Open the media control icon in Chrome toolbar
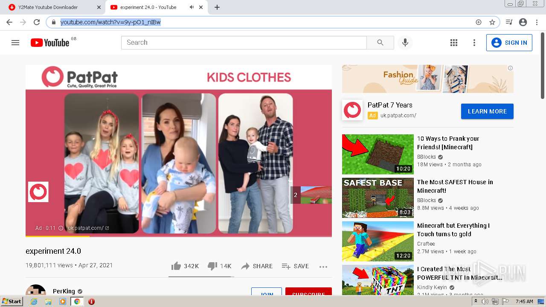 (x=509, y=22)
